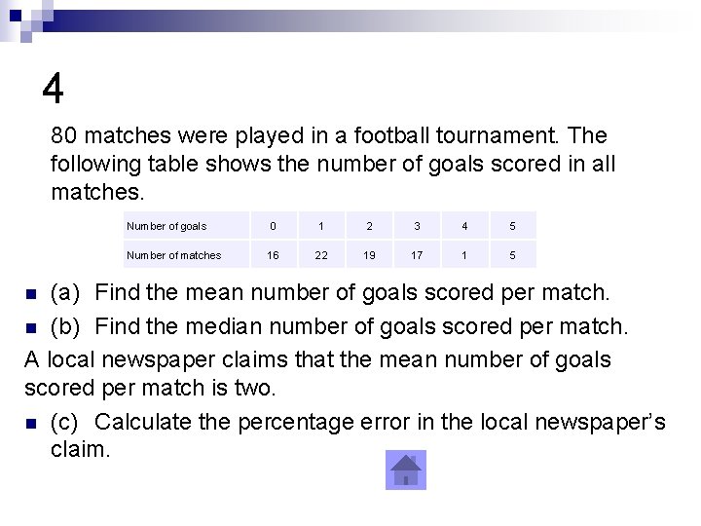The image size is (701, 526).
Task: Click the cell showing 17 matches
Action: [x=417, y=254]
